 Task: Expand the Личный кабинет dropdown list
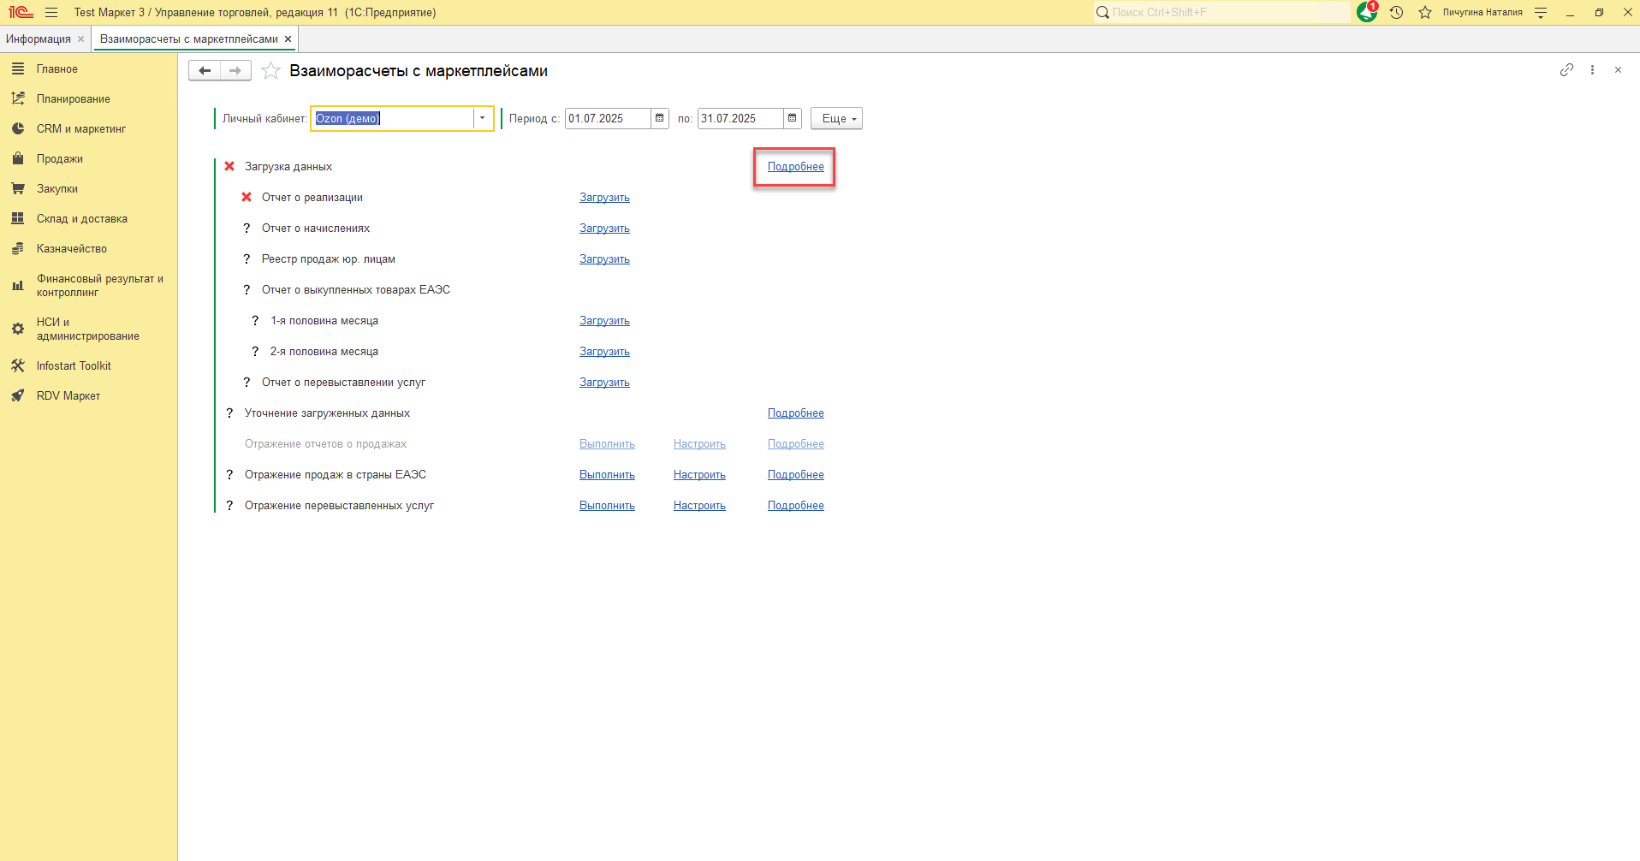coord(483,118)
